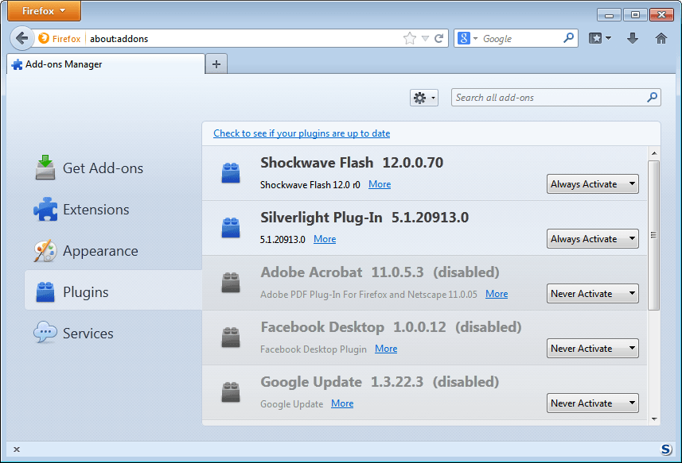Click the plugin list scroll up arrow
Screen dimensions: 682x463
point(653,153)
